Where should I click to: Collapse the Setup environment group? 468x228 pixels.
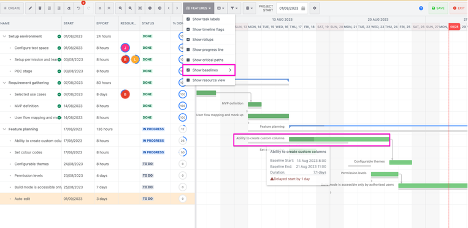pos(4,36)
